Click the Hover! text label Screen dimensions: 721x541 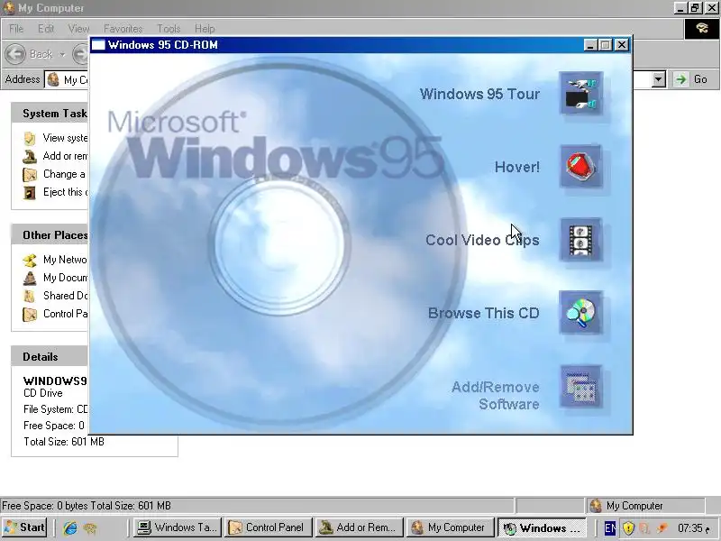516,167
